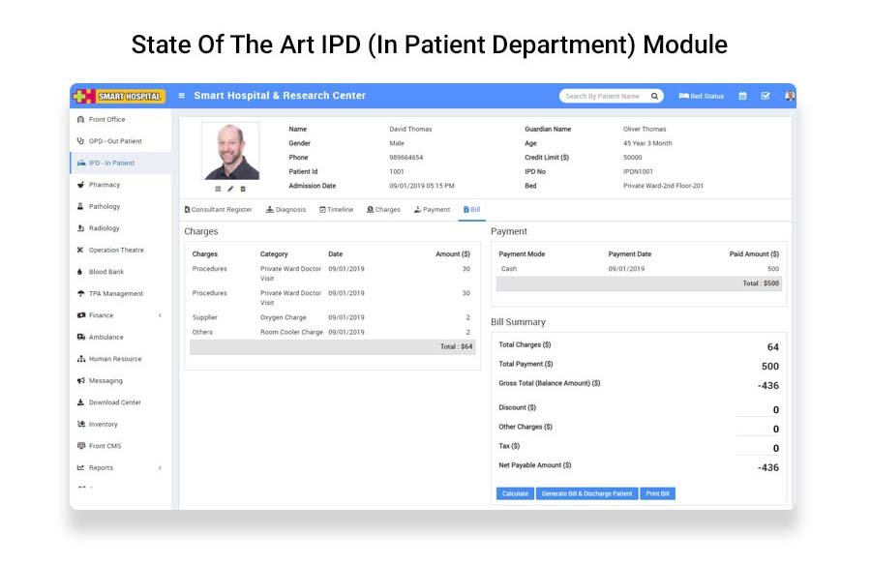The height and width of the screenshot is (564, 871).
Task: Switch to the Timeline tab
Action: point(336,209)
